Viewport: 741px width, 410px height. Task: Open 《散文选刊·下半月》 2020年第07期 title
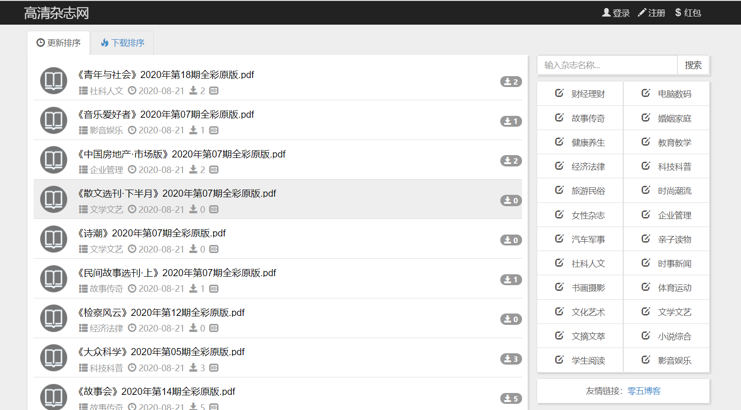tap(177, 193)
